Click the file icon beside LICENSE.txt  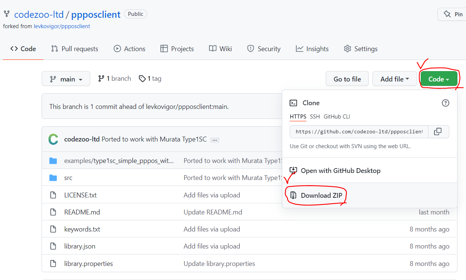pyautogui.click(x=53, y=195)
